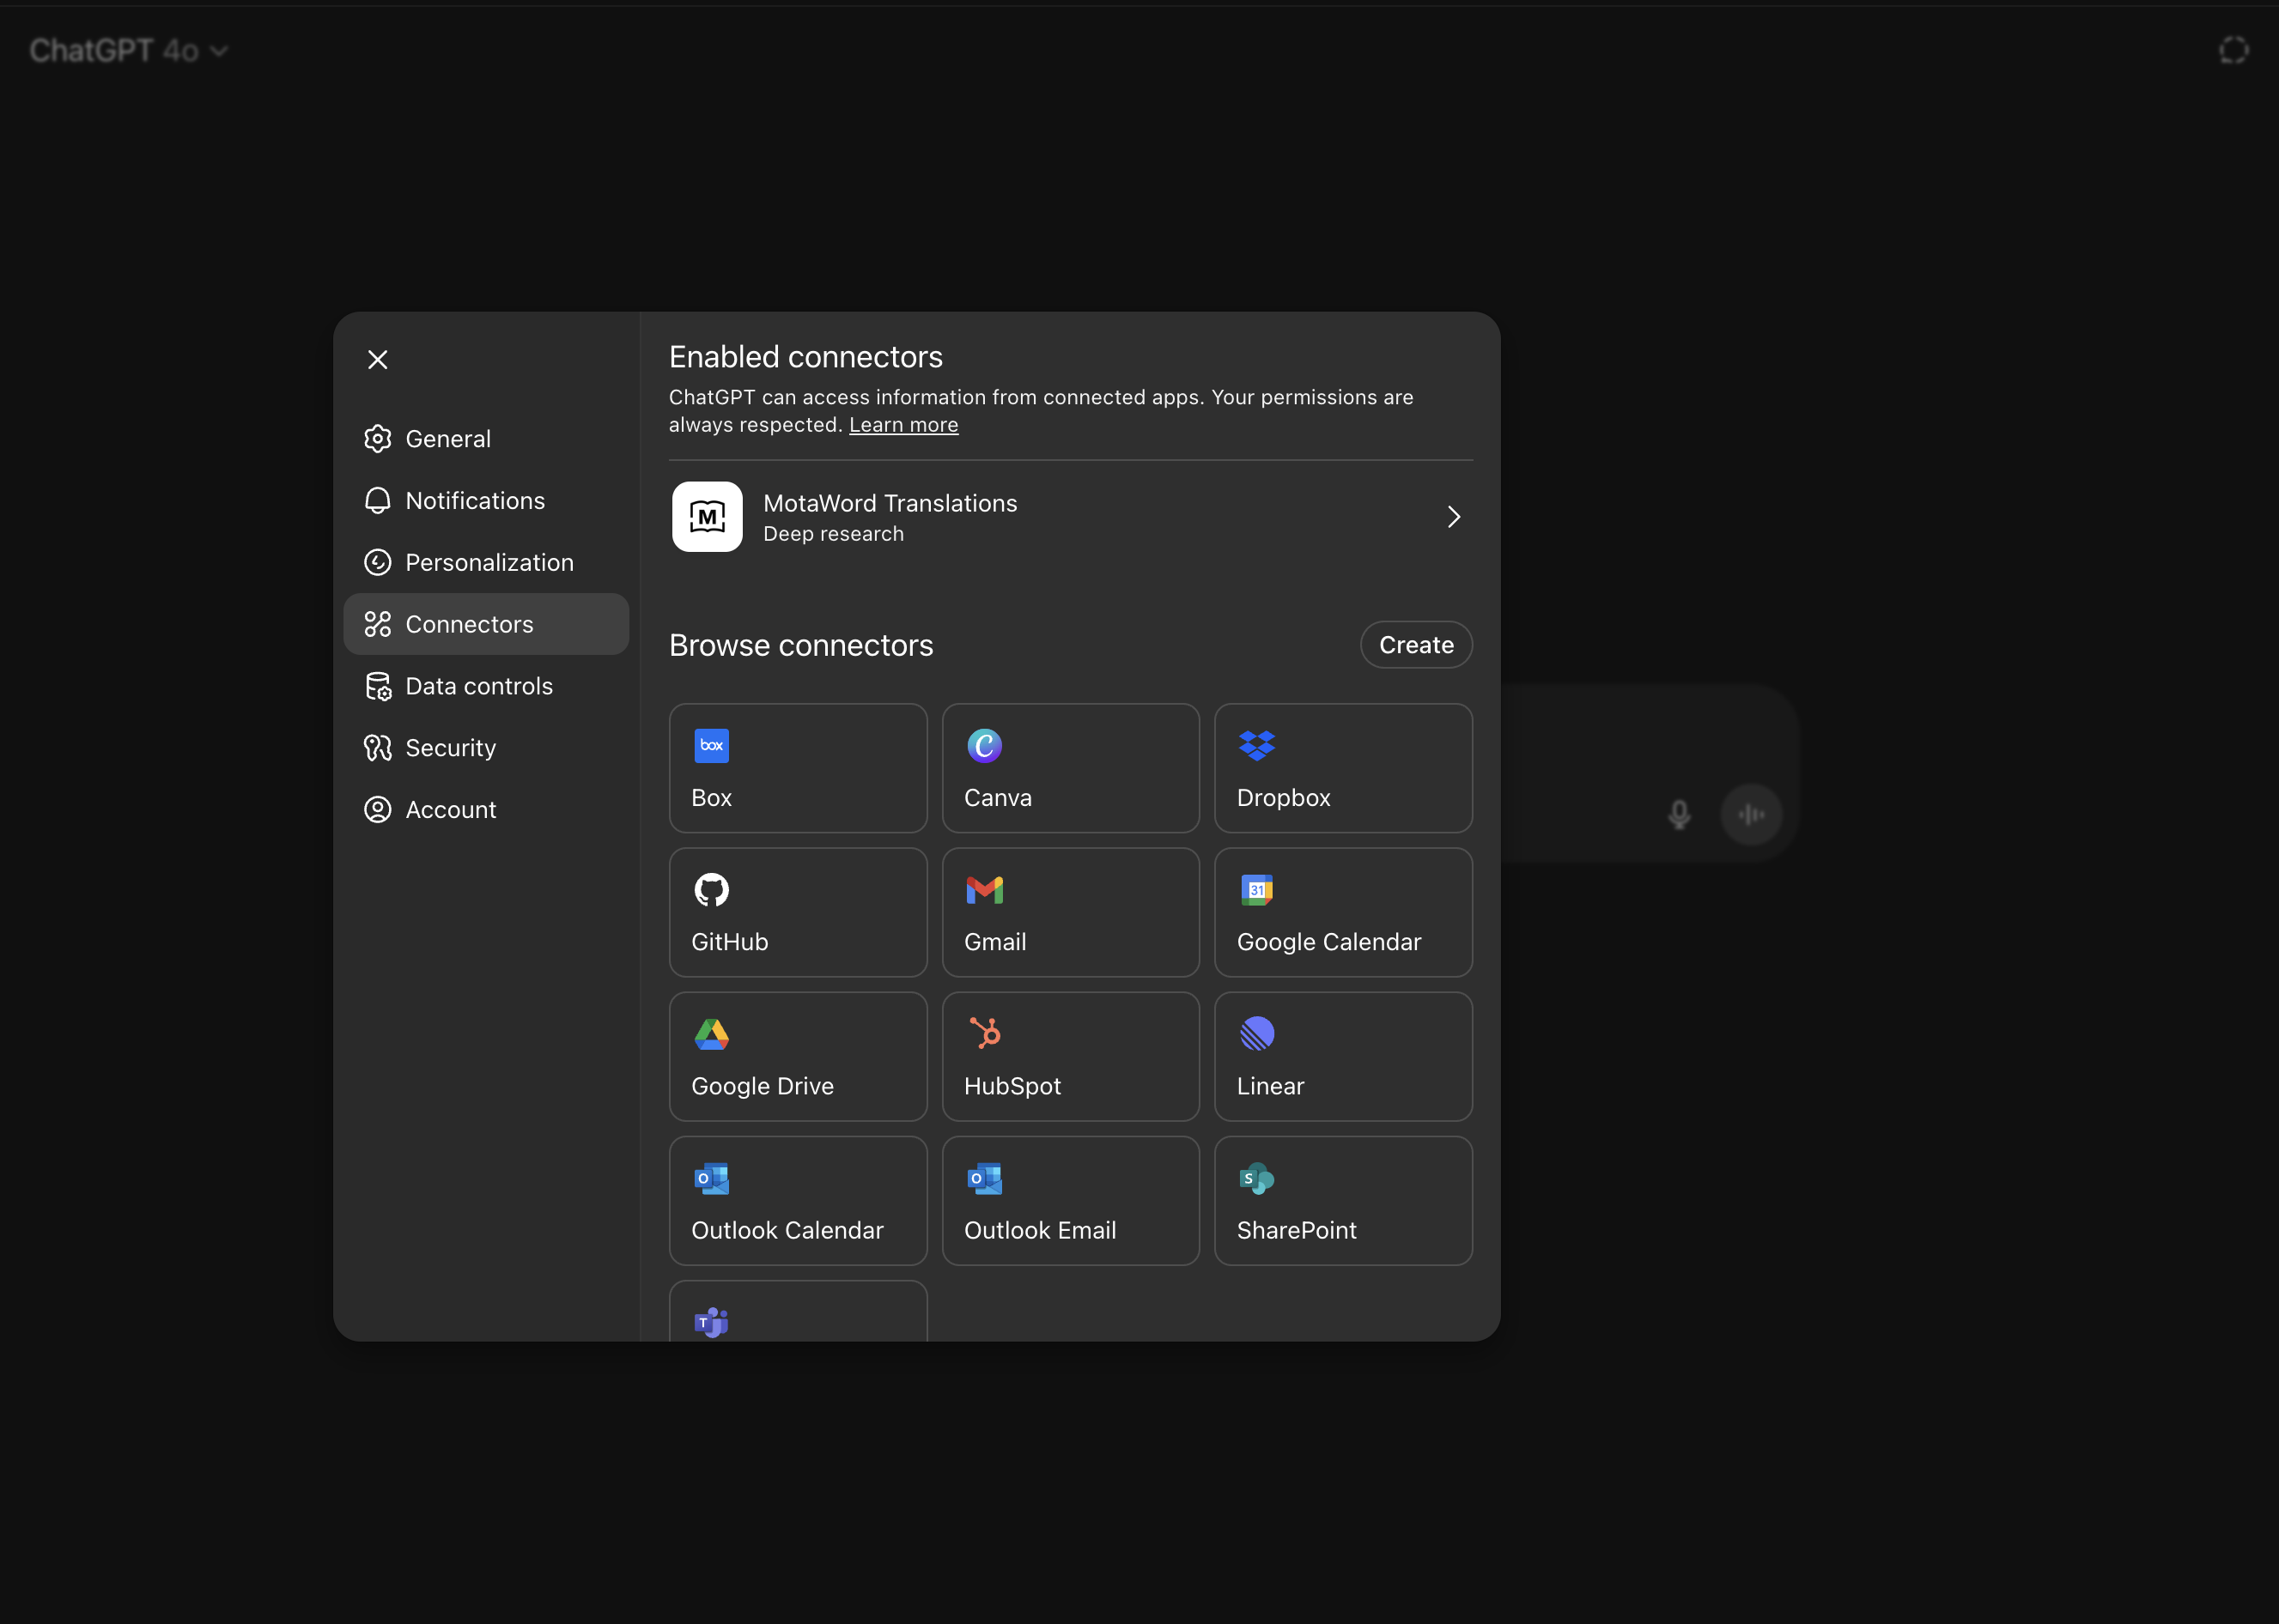Click the temporary chat icon at top right

click(2233, 50)
